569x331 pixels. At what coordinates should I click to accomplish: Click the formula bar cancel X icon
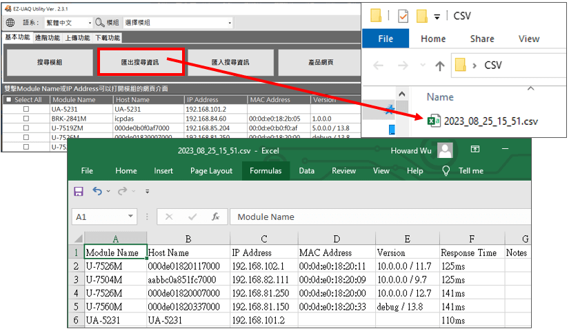point(169,217)
